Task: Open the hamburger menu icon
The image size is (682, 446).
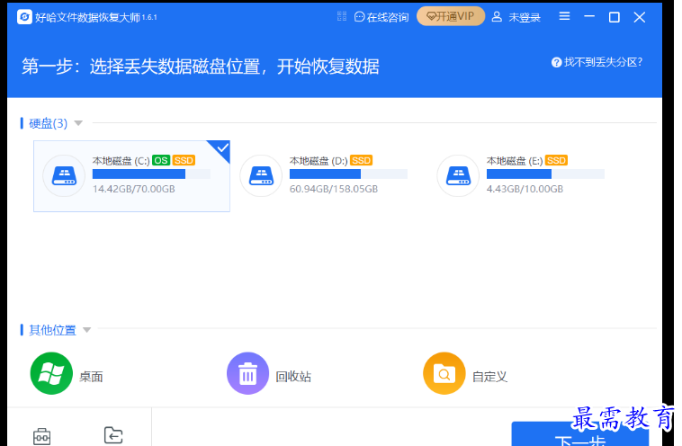Action: [x=564, y=16]
